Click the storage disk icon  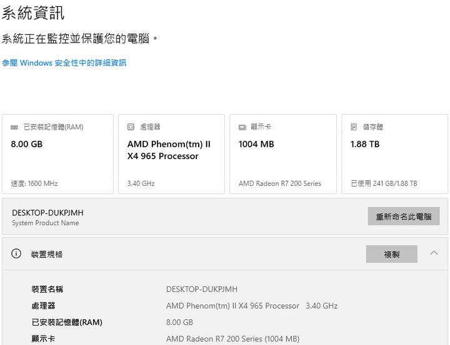coord(354,127)
